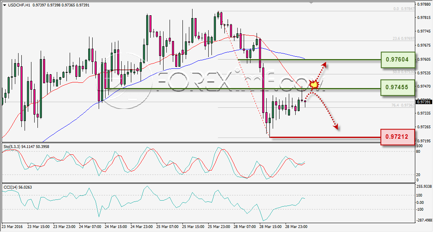Click stochastic scale value 20
Image resolution: width=433 pixels, height=232 pixels.
click(418, 175)
